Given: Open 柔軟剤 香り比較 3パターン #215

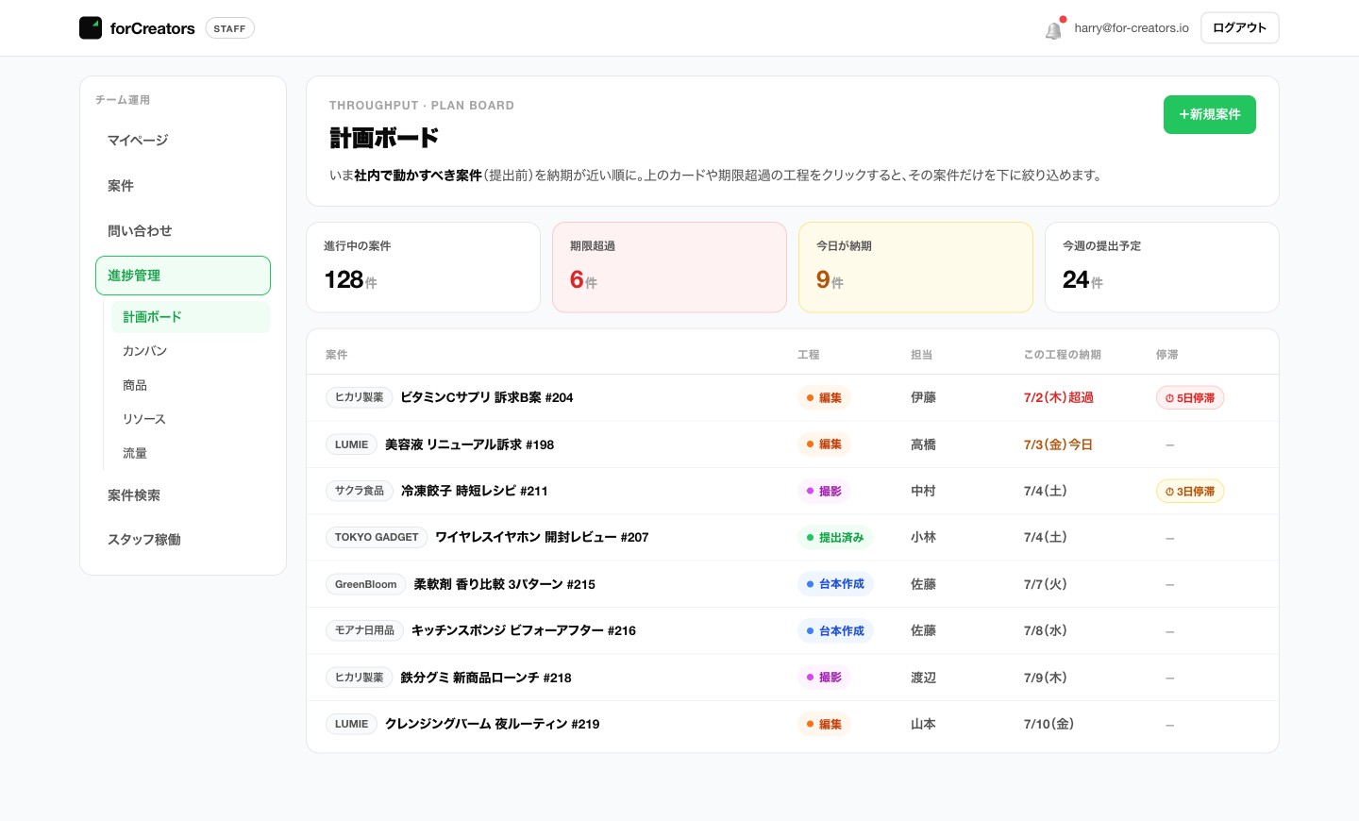Looking at the screenshot, I should point(504,584).
